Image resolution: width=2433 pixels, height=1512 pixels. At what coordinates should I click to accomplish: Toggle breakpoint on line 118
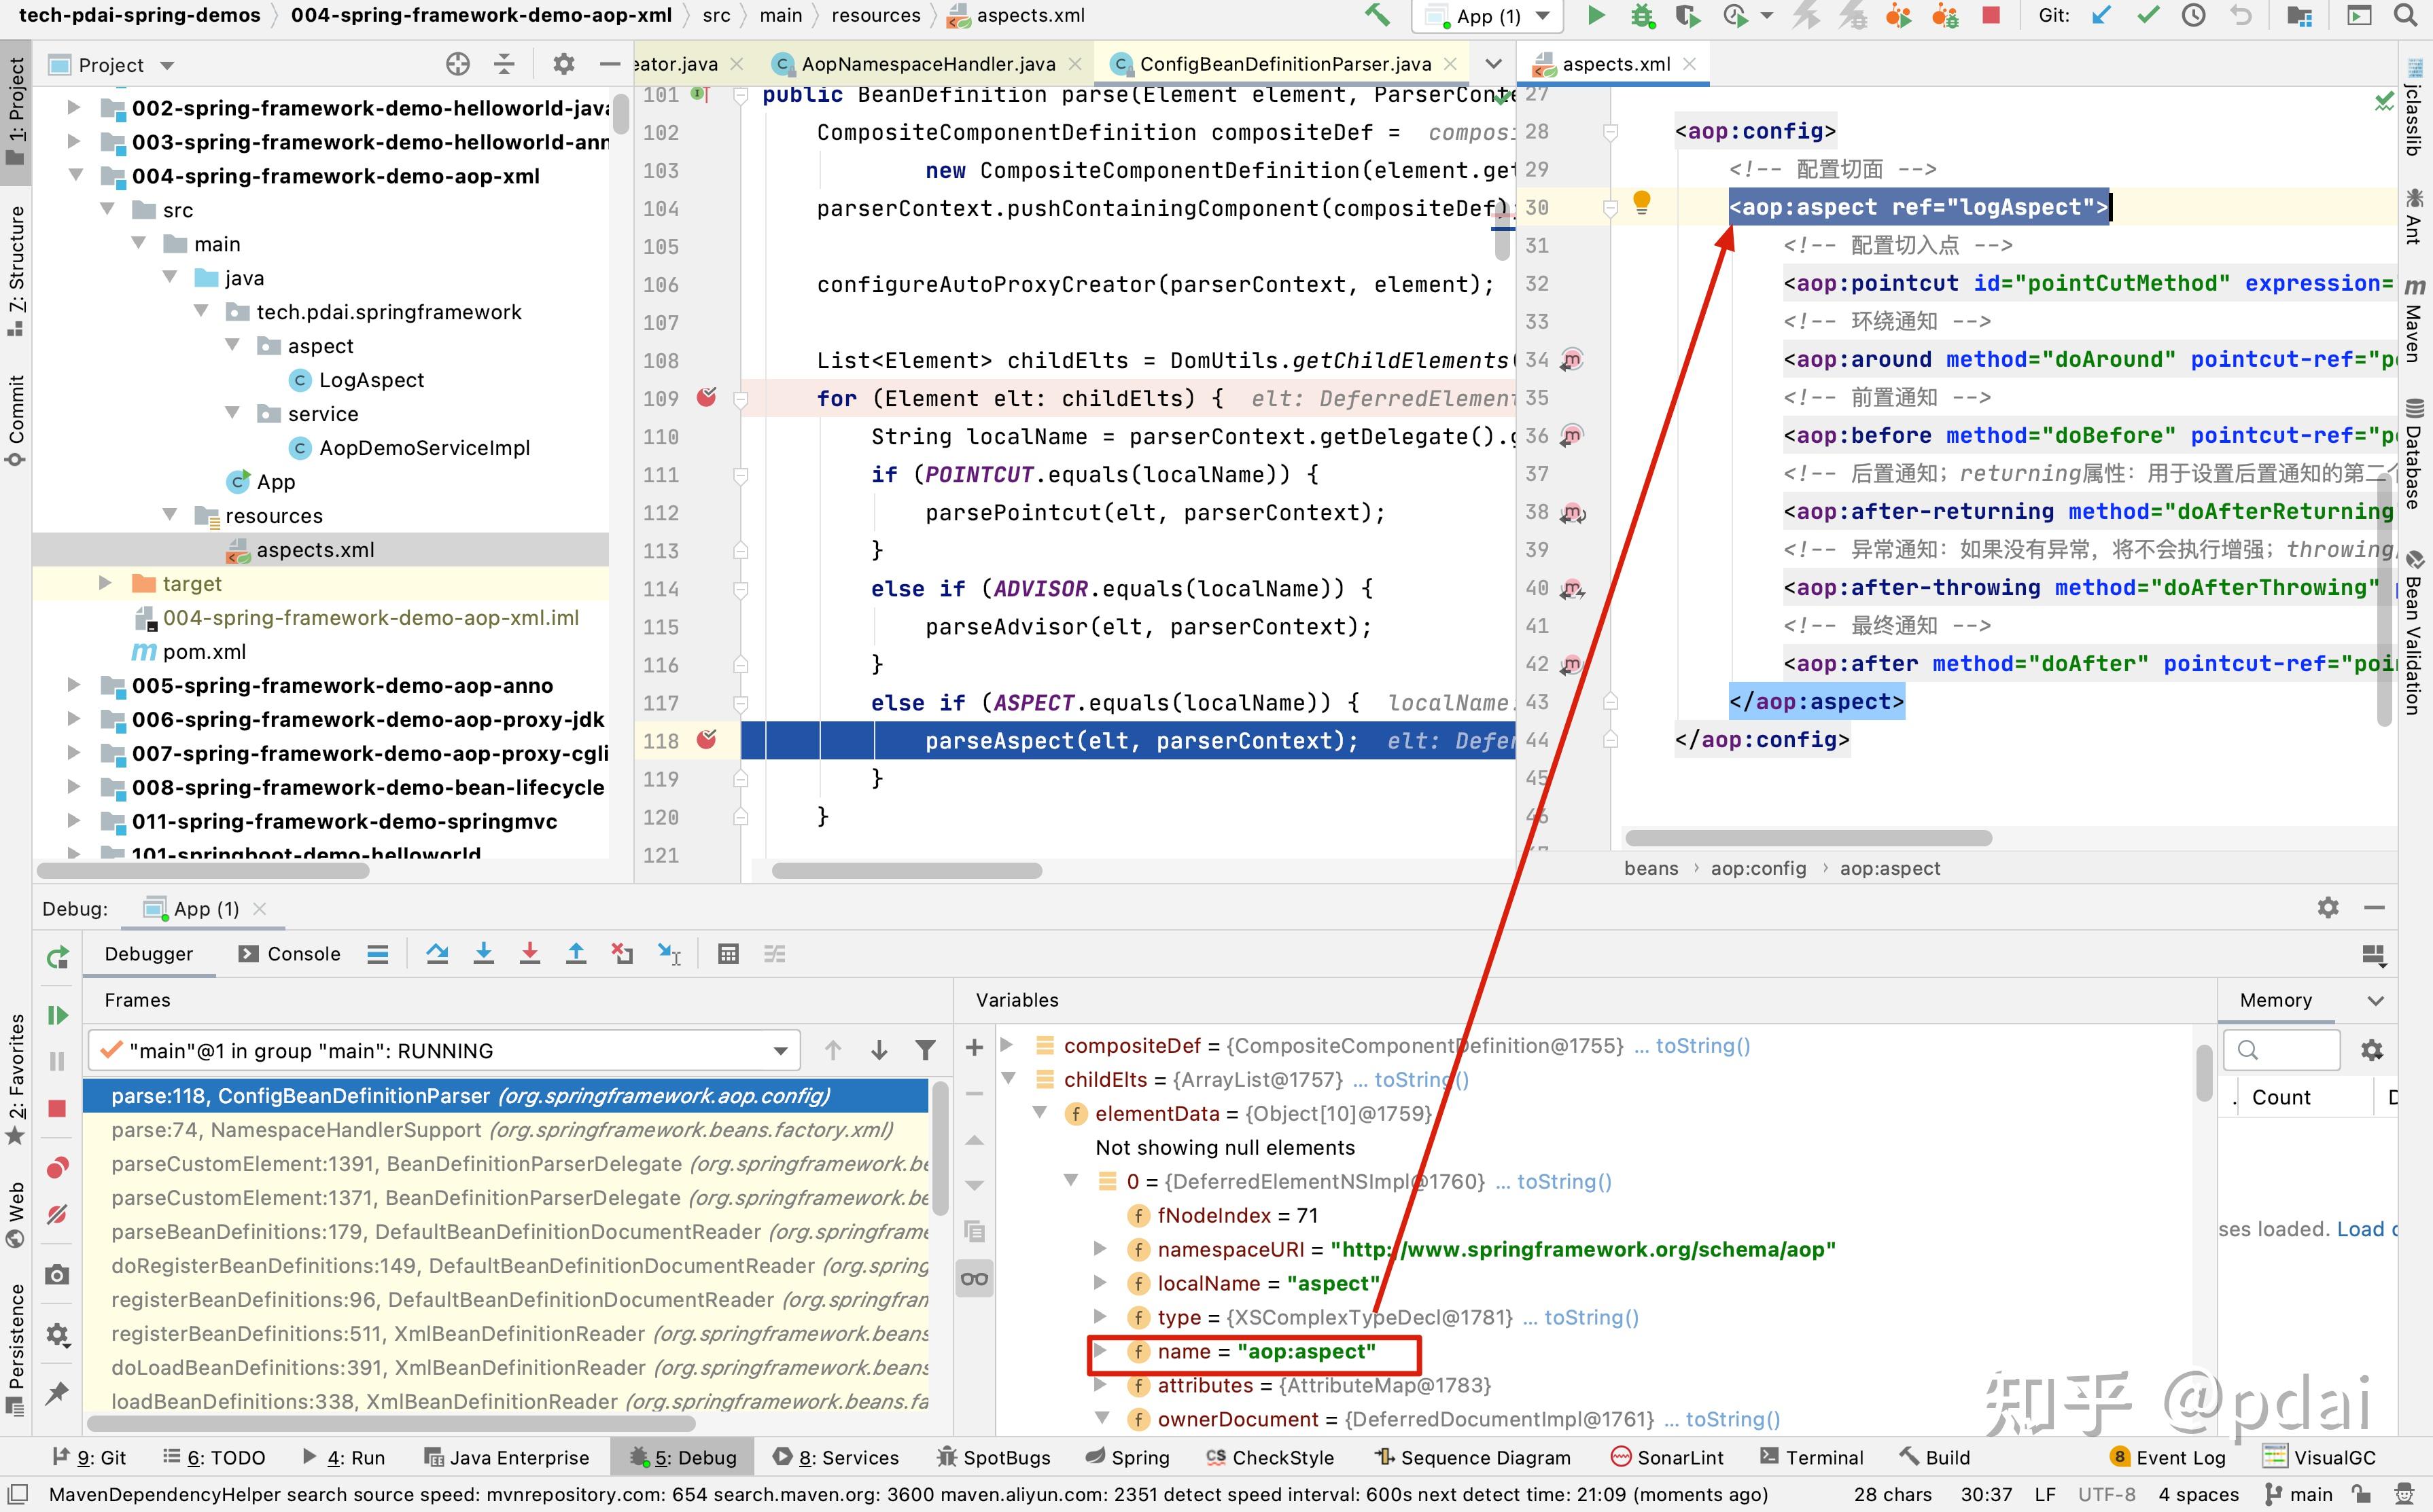tap(706, 740)
